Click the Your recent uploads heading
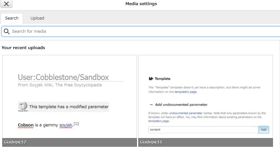Viewport: 280px width, 147px height. [23, 48]
